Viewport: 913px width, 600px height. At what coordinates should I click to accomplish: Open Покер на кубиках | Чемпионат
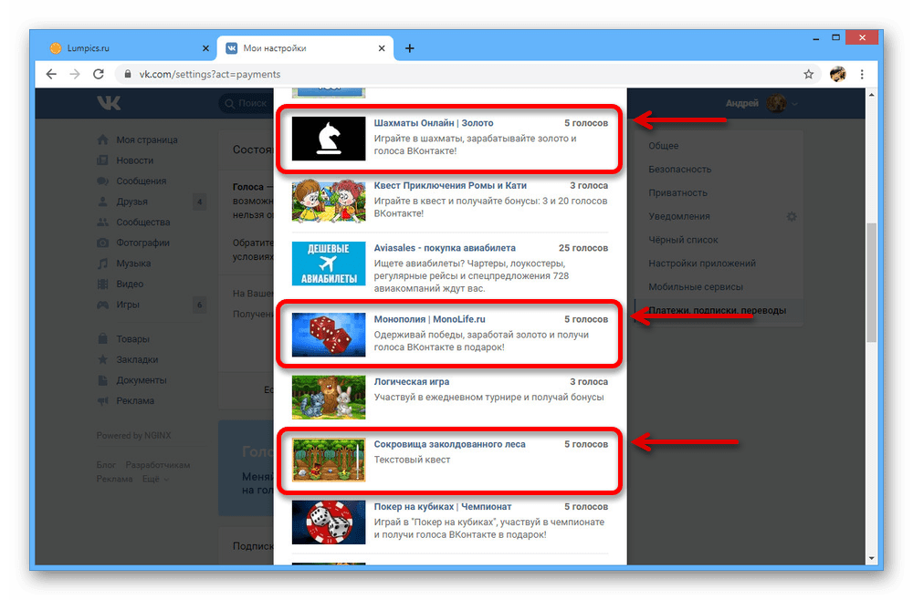pos(443,506)
